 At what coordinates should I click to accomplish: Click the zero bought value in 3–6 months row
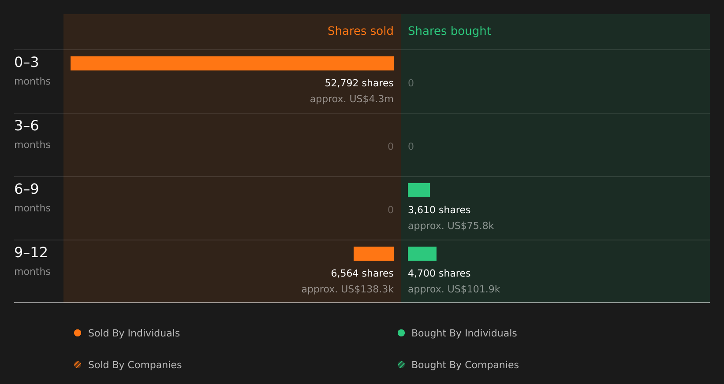411,147
